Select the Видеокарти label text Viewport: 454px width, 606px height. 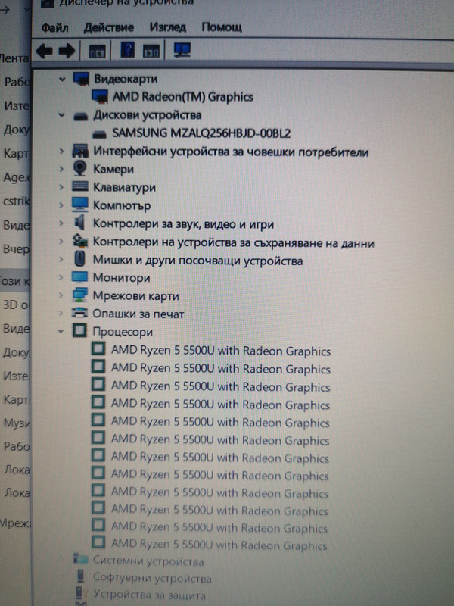(x=126, y=79)
